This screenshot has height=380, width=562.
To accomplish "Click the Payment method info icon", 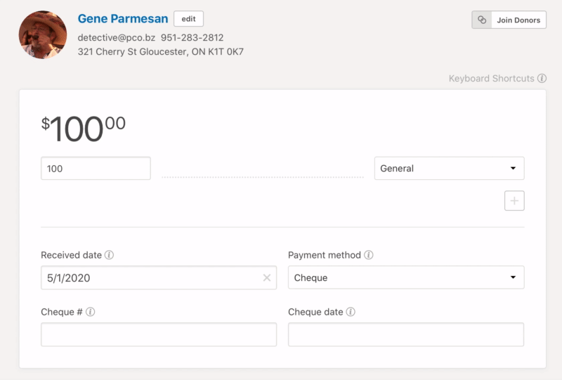I will (x=369, y=255).
